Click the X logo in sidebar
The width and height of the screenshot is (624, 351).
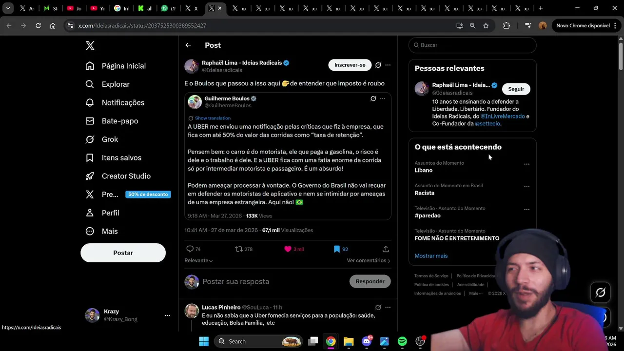[90, 46]
